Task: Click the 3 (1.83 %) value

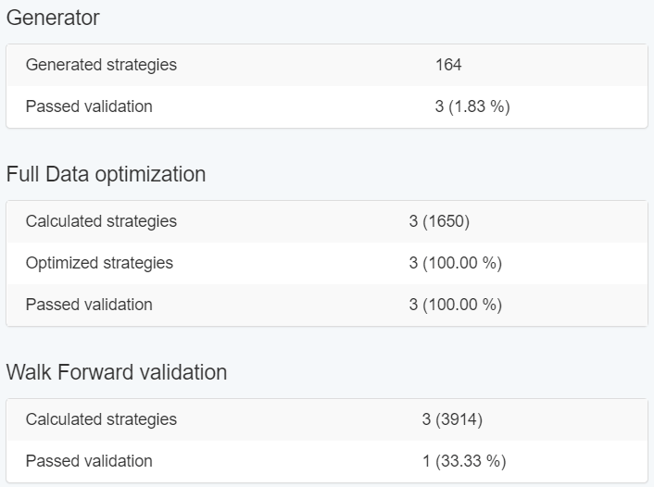Action: point(472,106)
